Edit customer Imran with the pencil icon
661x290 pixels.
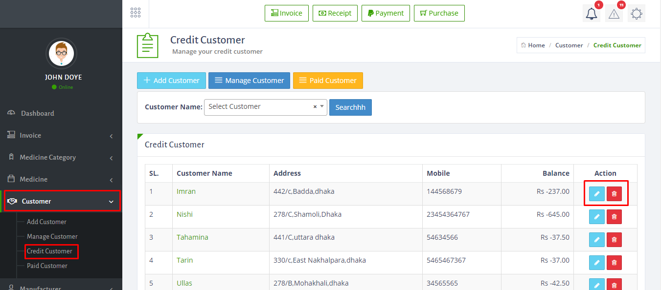pyautogui.click(x=596, y=194)
